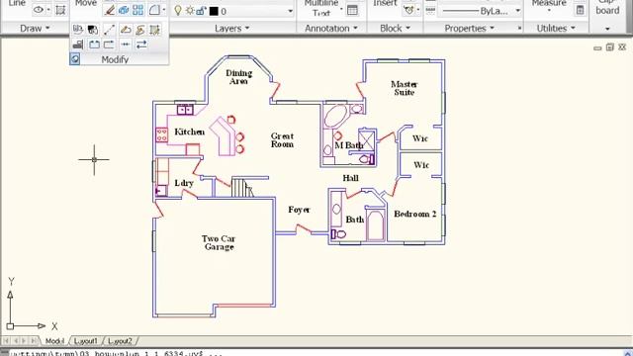Click the Join tool icon
This screenshot has height=356, width=633.
126,44
